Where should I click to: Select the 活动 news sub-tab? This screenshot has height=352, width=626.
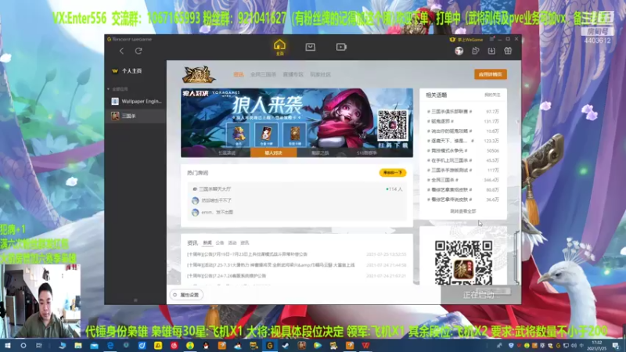coord(232,242)
